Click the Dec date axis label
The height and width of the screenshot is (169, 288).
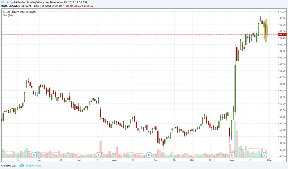point(269,160)
